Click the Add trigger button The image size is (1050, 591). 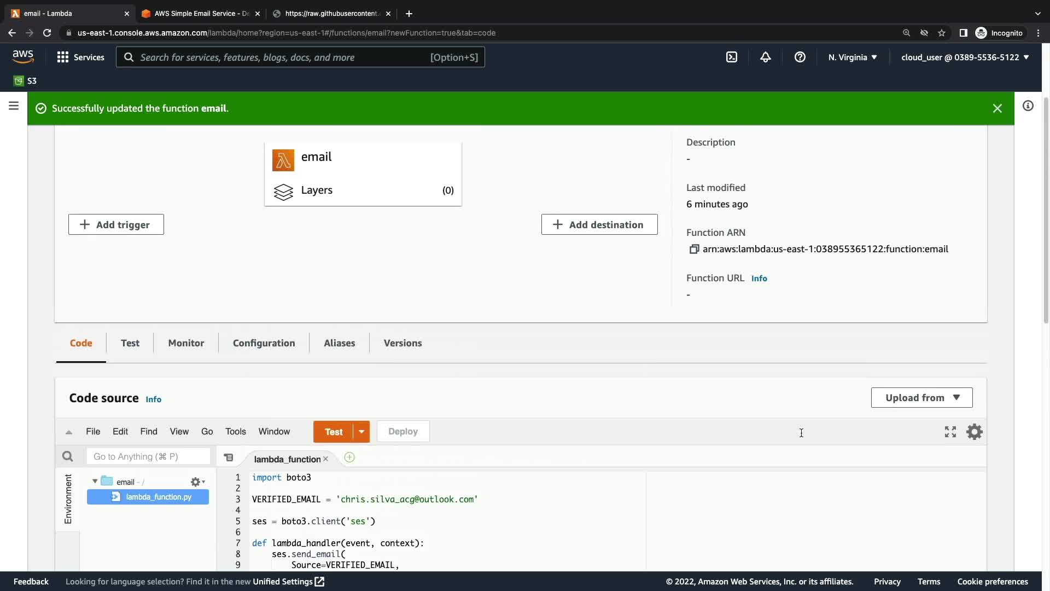[116, 224]
